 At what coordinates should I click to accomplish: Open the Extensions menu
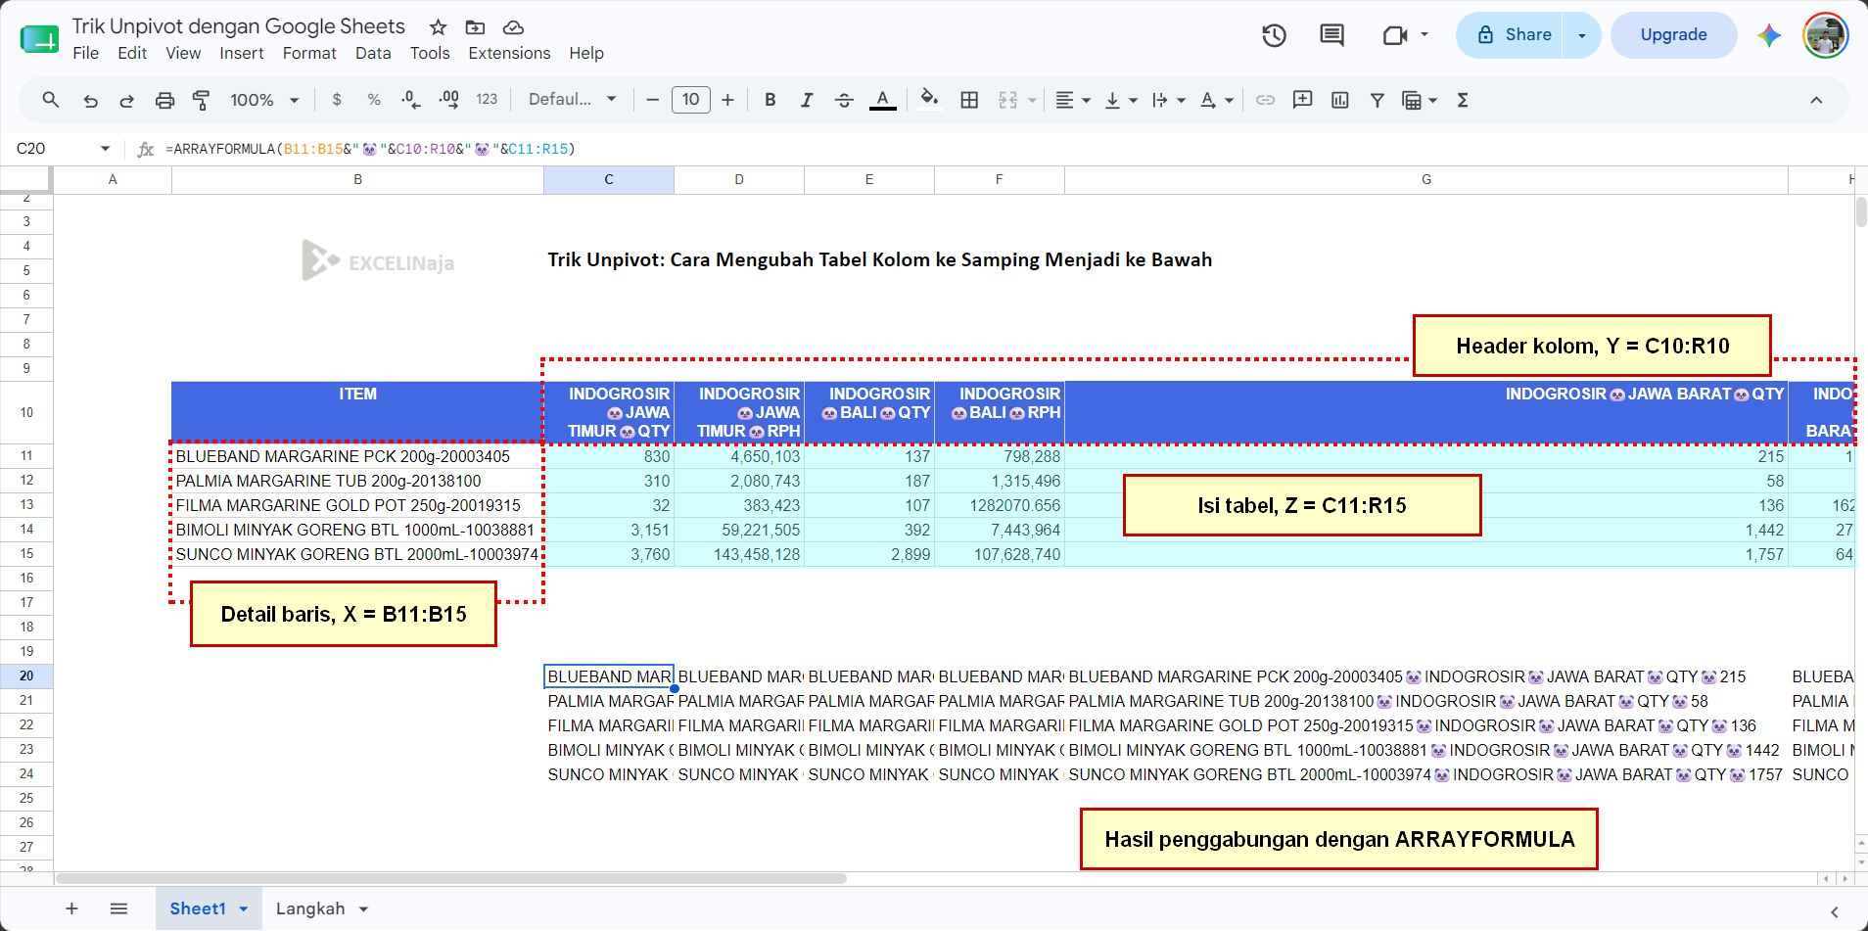[x=509, y=53]
